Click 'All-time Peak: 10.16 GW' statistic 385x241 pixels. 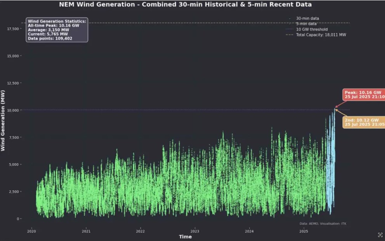click(54, 26)
